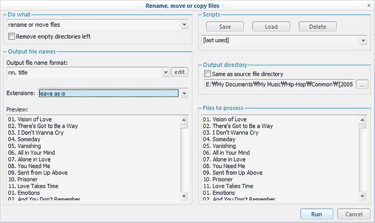Click the output directory path field

click(x=279, y=84)
